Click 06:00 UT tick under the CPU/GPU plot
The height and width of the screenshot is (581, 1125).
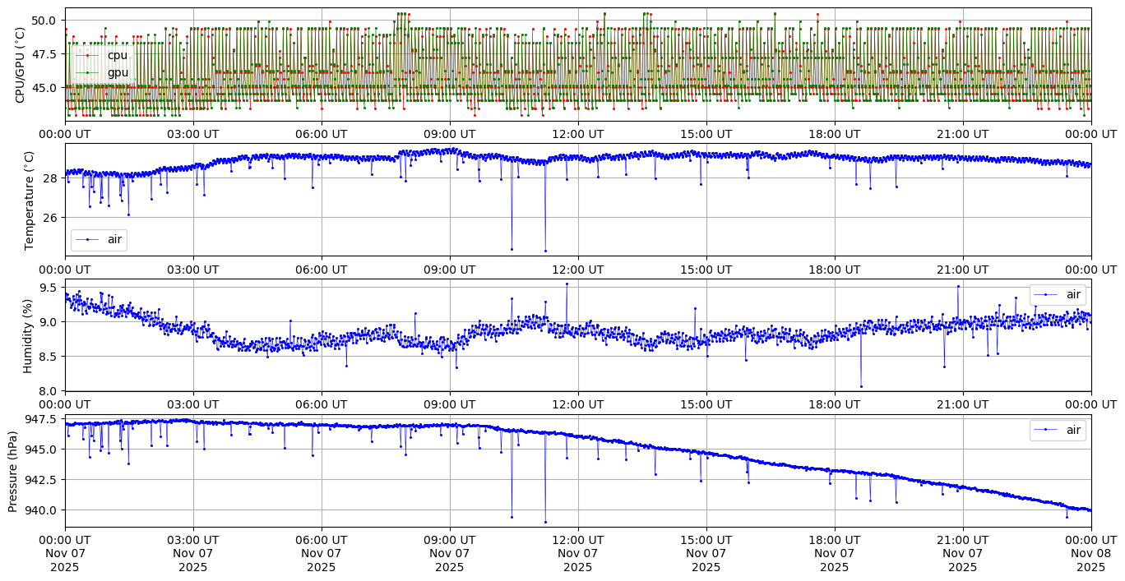[321, 134]
